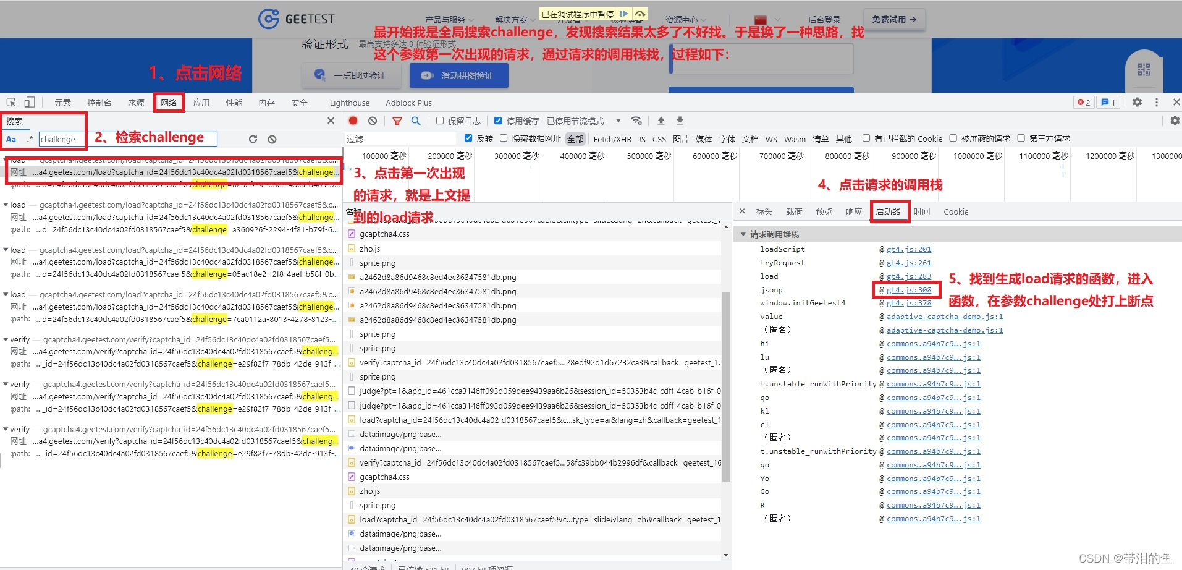This screenshot has width=1182, height=570.
Task: Collapse the load result ending 7ca0112a
Action: click(6, 294)
